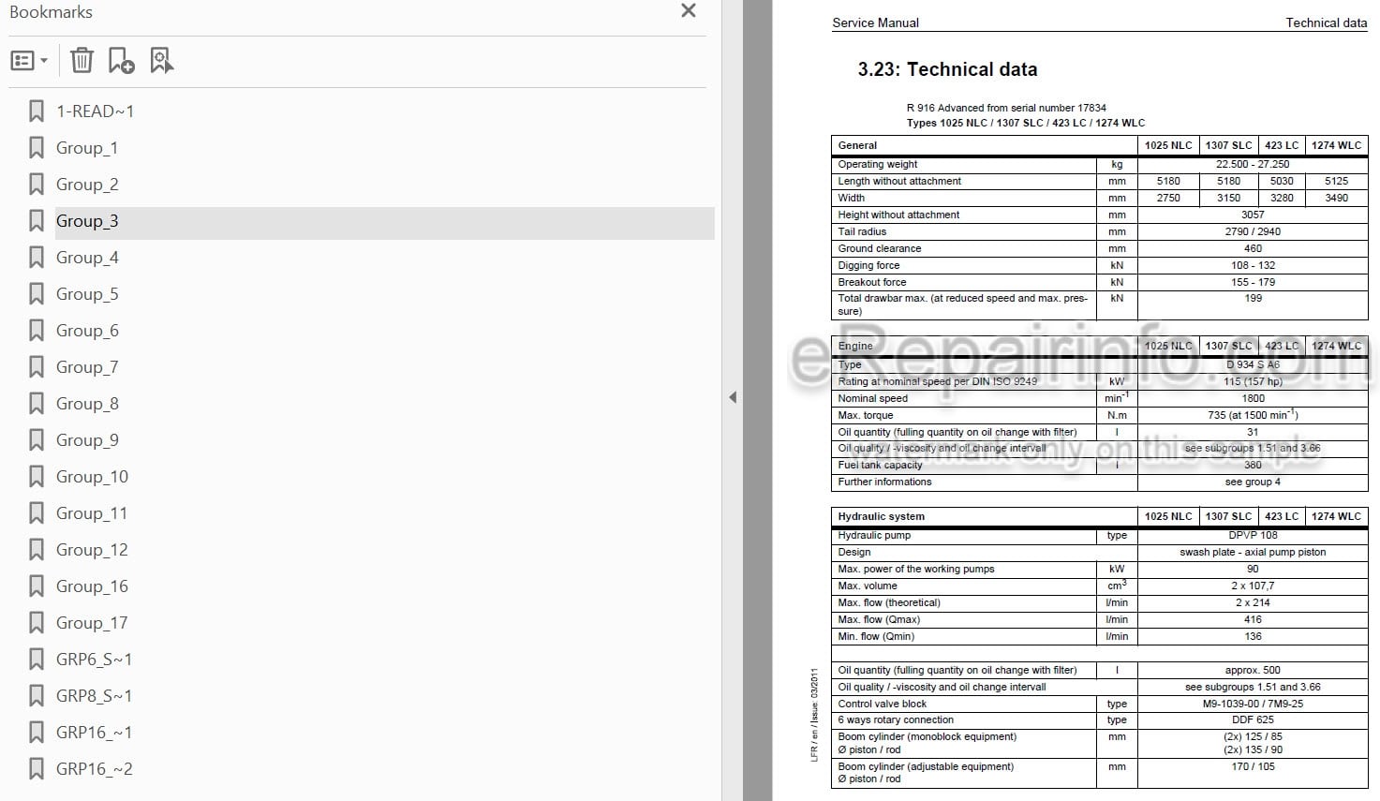Jump to Group_4 bookmark

[x=87, y=258]
